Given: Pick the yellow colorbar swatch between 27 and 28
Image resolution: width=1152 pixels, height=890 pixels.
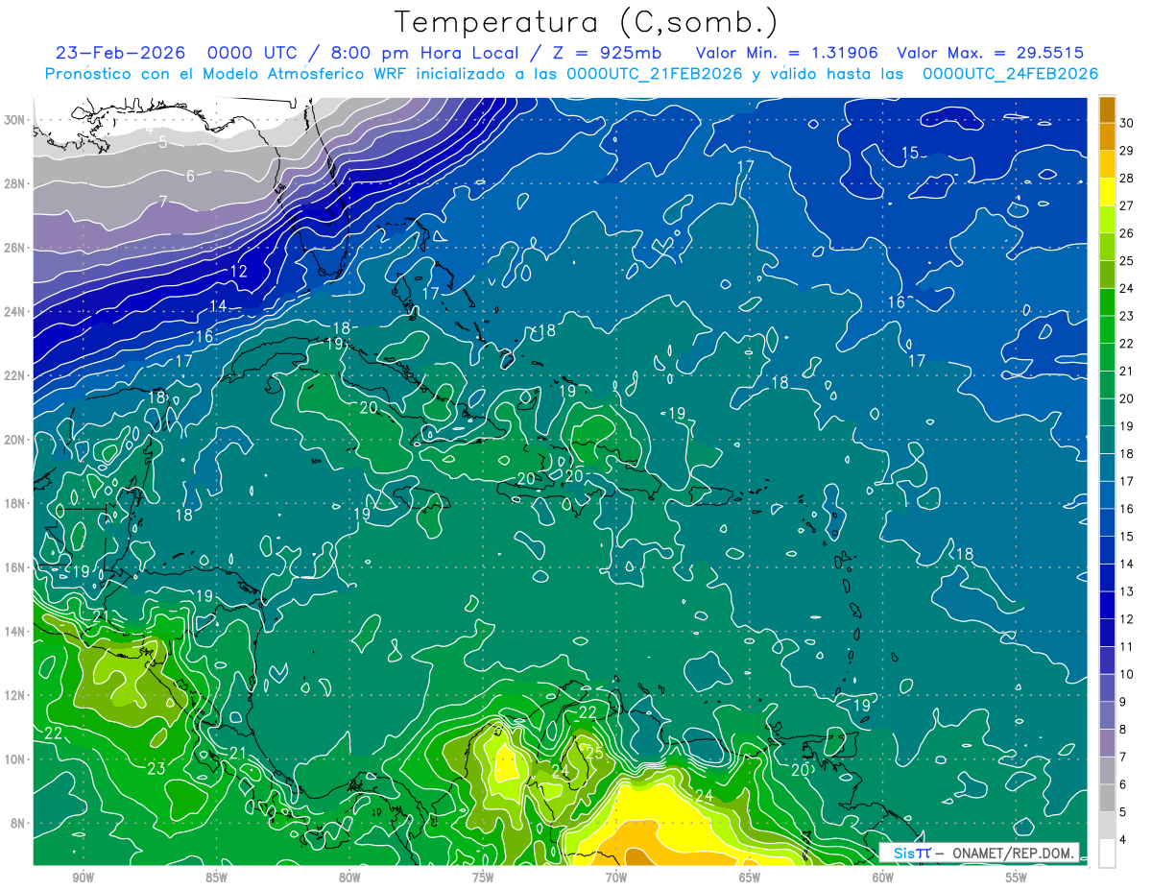Looking at the screenshot, I should (x=1107, y=192).
